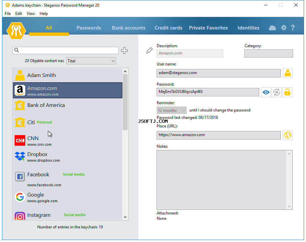Click the Citi bank icon
306x242 pixels.
tap(20, 122)
